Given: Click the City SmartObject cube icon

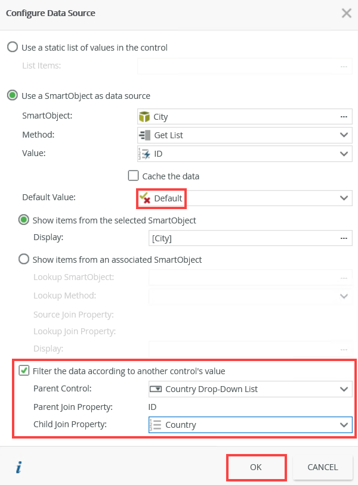Looking at the screenshot, I should click(x=144, y=117).
